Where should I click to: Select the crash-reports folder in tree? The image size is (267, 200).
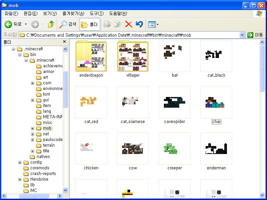[x=43, y=174]
